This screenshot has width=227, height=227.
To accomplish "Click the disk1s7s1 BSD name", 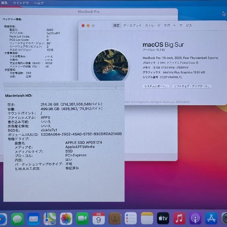I will [49, 130].
